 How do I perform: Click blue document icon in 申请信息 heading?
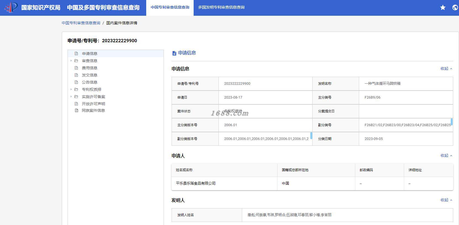174,53
